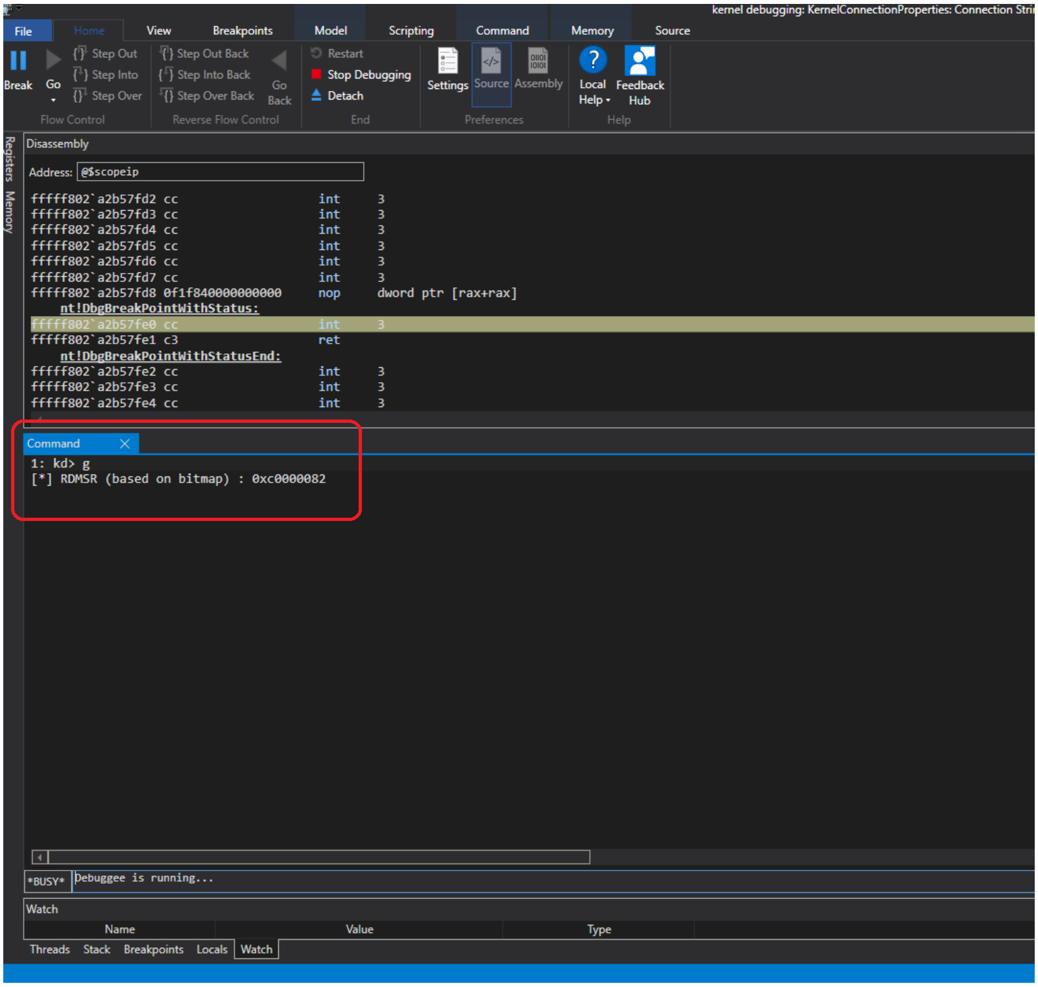This screenshot has width=1038, height=987.
Task: Open the Scripting ribbon tab
Action: pyautogui.click(x=412, y=31)
